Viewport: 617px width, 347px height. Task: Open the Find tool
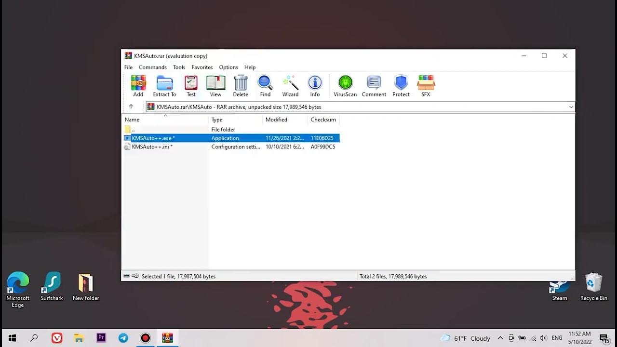[x=265, y=86]
